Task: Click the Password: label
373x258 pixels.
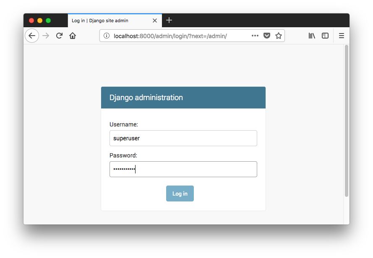Action: point(123,155)
